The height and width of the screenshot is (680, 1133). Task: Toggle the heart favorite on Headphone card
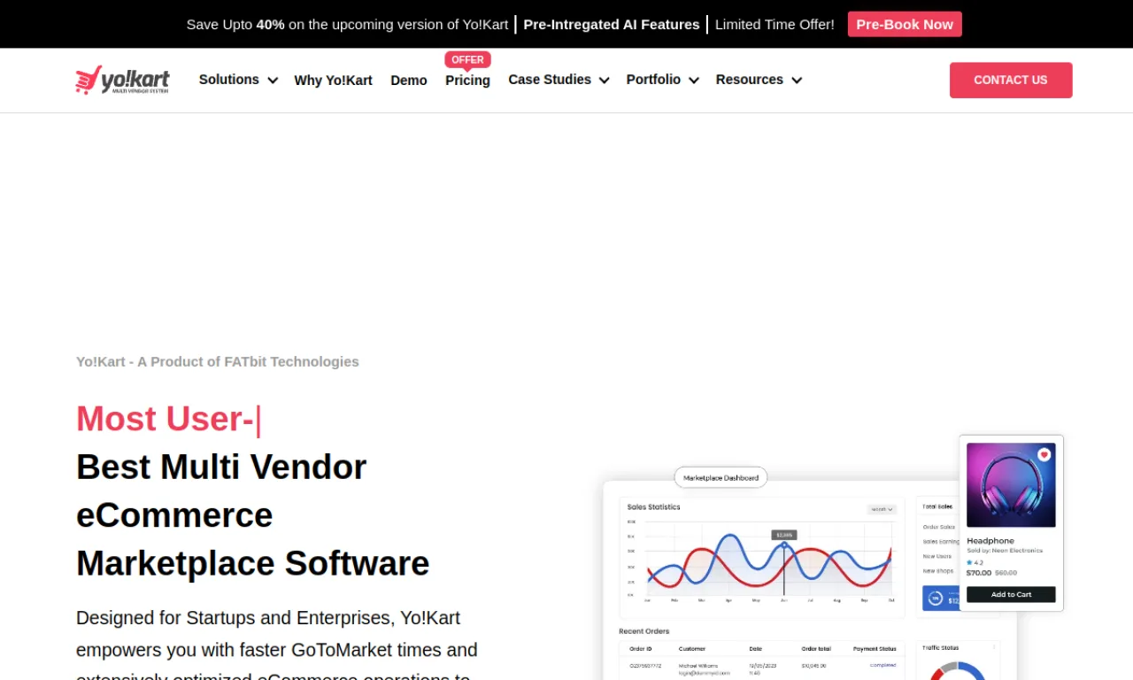(1044, 454)
